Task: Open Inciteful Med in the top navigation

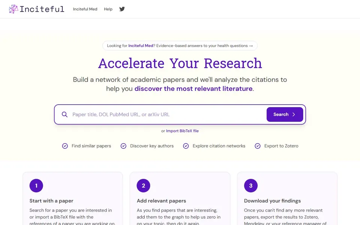Action: (85, 9)
